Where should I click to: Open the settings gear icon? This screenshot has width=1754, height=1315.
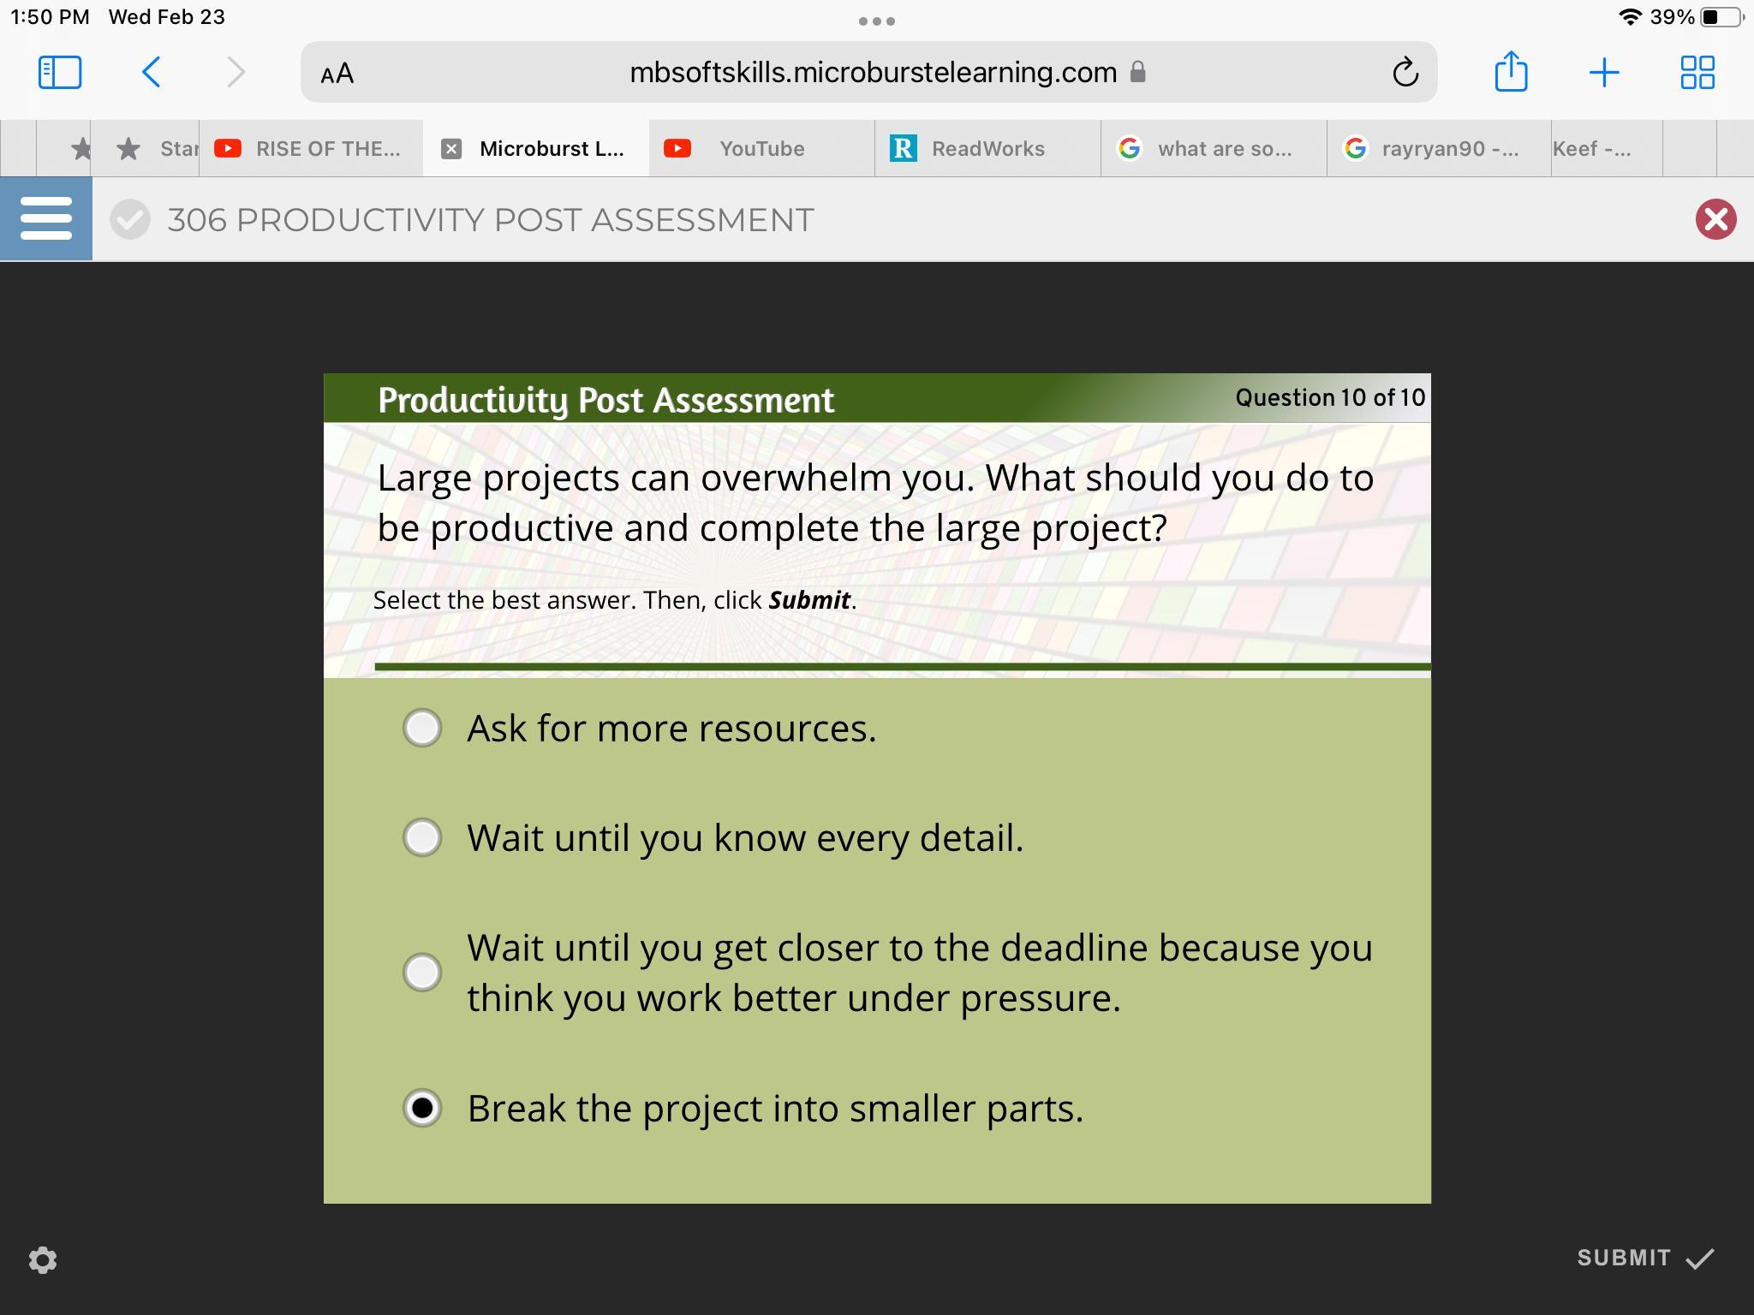click(x=43, y=1259)
